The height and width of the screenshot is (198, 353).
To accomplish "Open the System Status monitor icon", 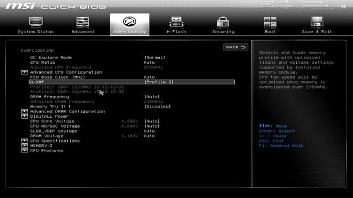I will 36,22.
